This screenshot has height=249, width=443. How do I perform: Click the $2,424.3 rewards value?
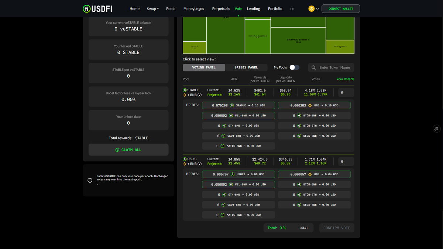[260, 159]
